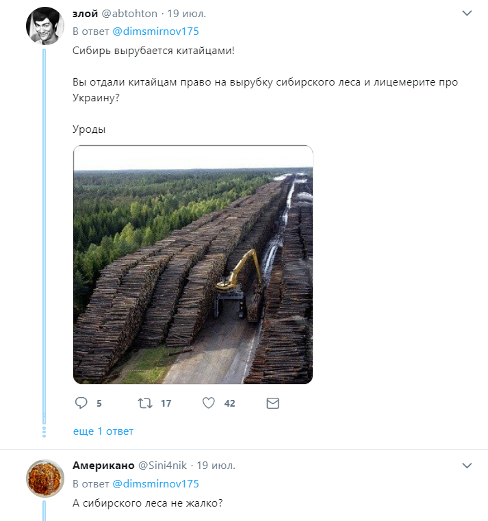Open the Американо user avatar picture

(x=45, y=479)
